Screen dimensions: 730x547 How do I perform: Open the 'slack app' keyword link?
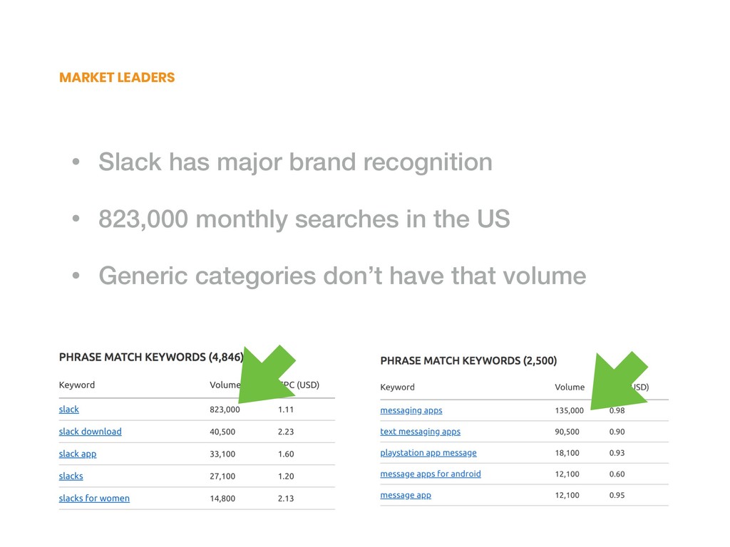(x=78, y=454)
